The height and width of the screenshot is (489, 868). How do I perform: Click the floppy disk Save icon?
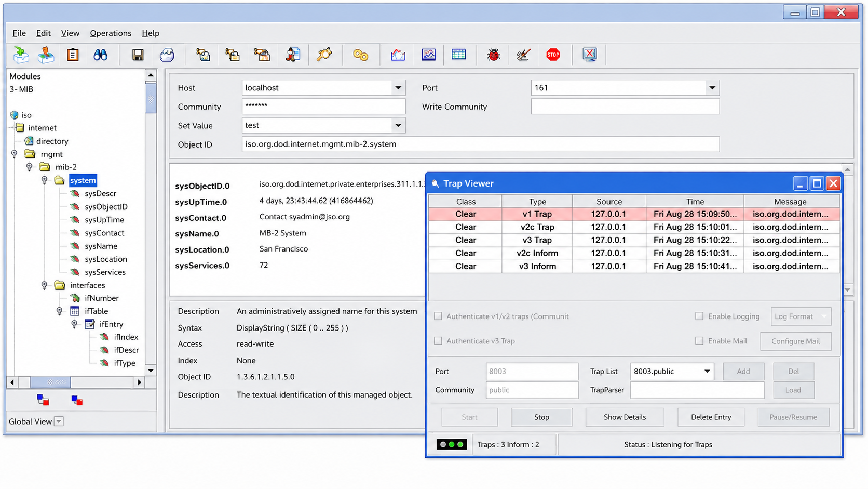[x=138, y=55]
